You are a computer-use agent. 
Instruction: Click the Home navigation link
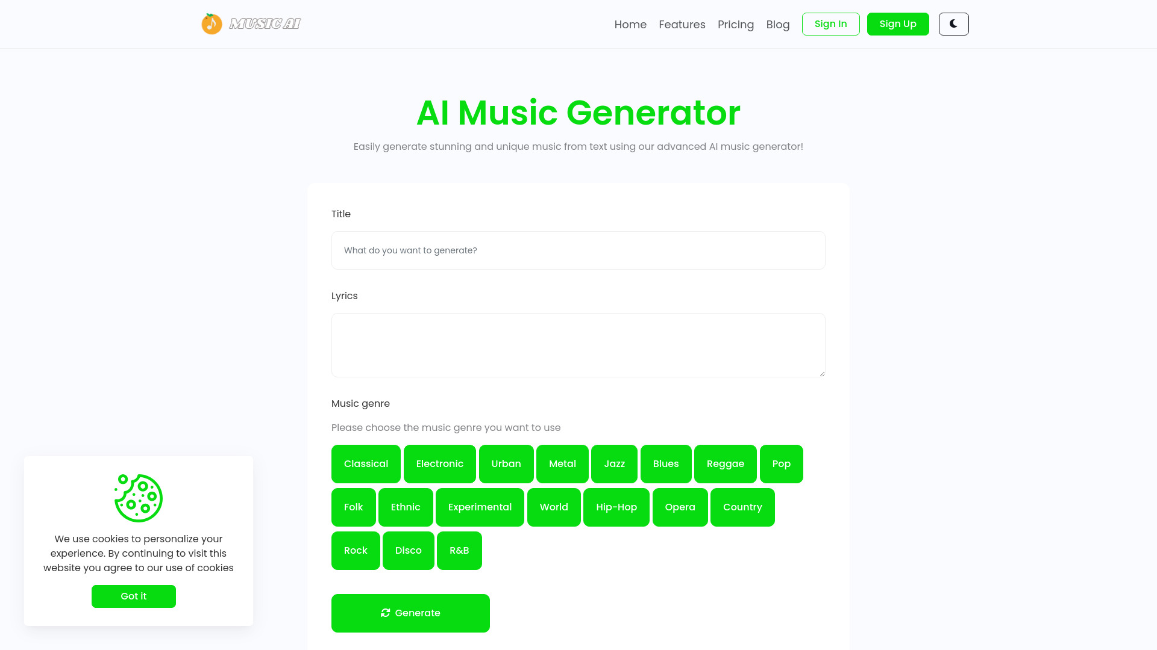point(630,24)
